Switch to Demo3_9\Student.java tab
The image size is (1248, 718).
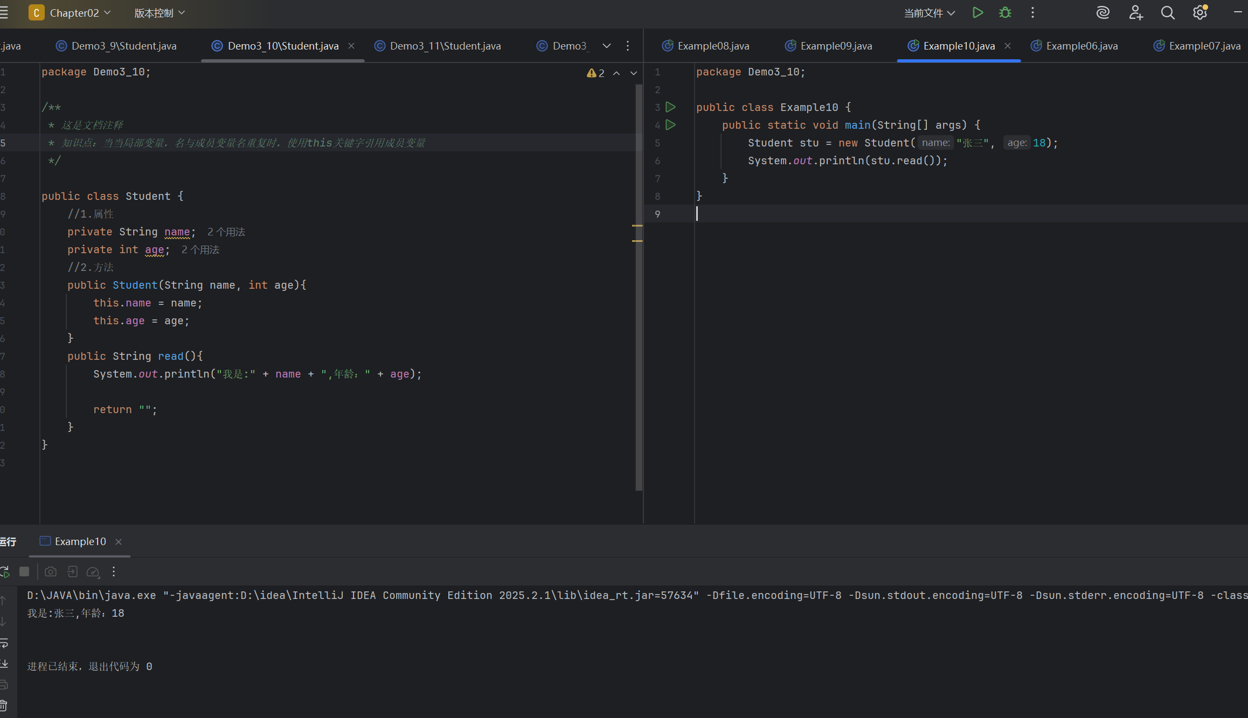point(117,46)
